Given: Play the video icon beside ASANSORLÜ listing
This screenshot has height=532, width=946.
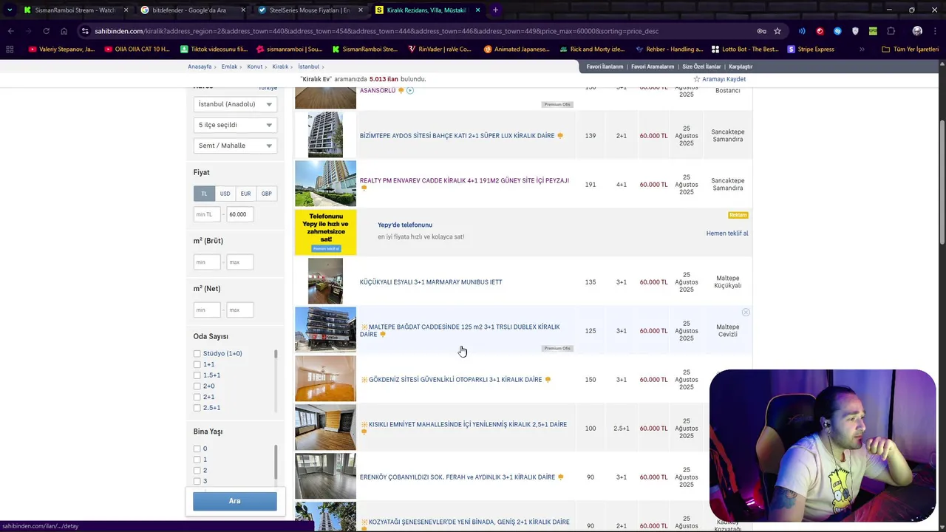Looking at the screenshot, I should pyautogui.click(x=410, y=90).
